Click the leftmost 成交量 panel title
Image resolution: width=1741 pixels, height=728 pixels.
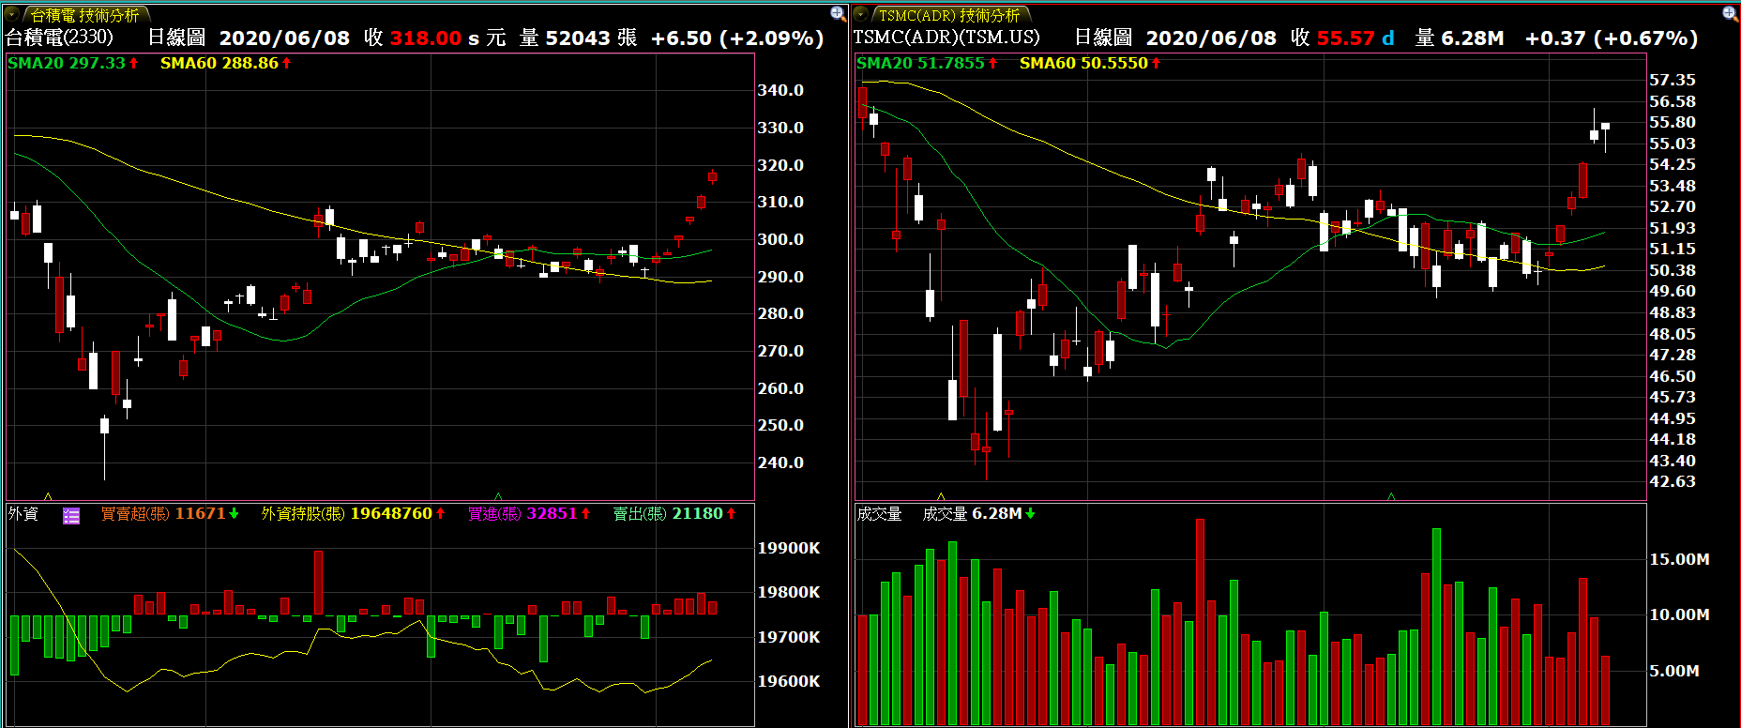879,513
